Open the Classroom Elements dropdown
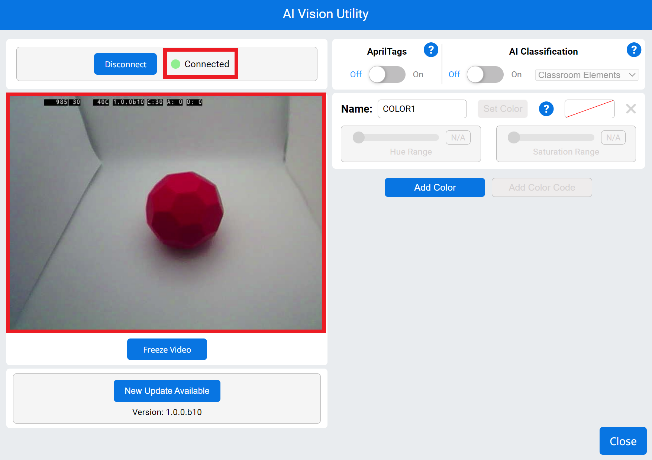 tap(587, 75)
